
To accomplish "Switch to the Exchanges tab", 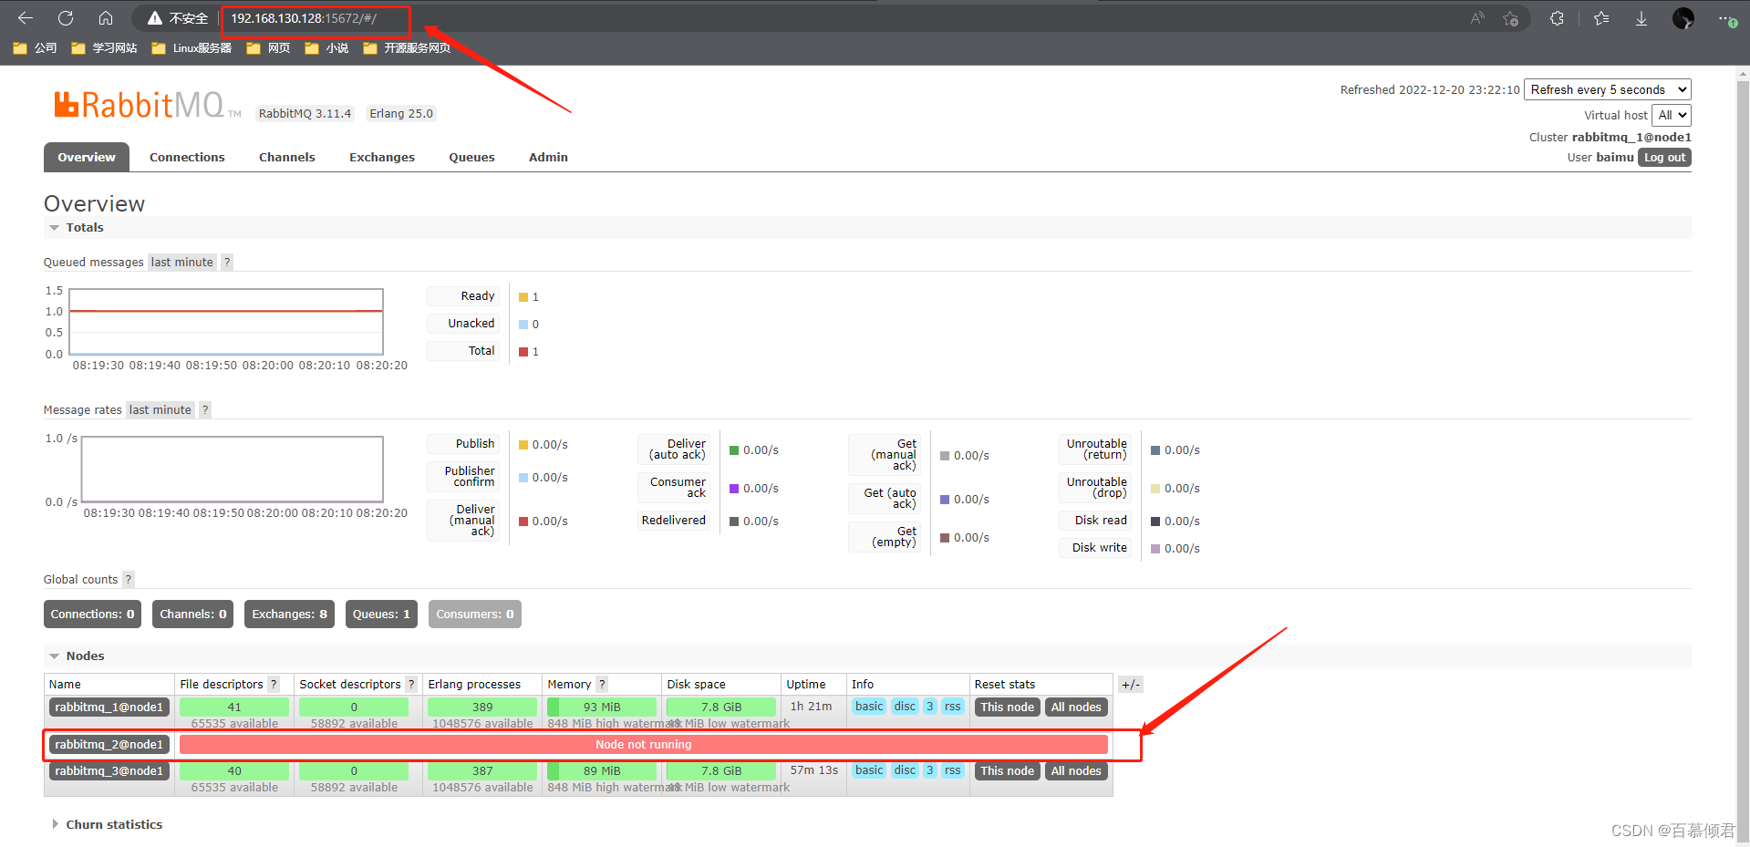I will pos(382,157).
